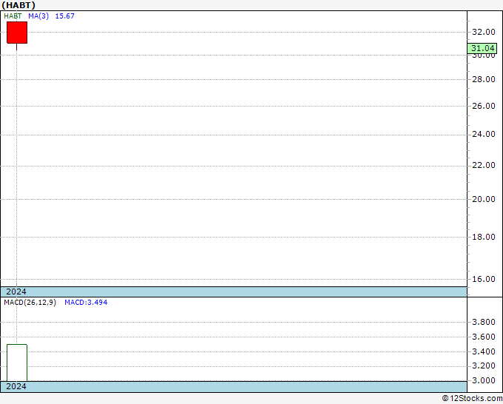This screenshot has height=404, width=503.
Task: Click the moving average value 15.67
Action: tap(65, 16)
